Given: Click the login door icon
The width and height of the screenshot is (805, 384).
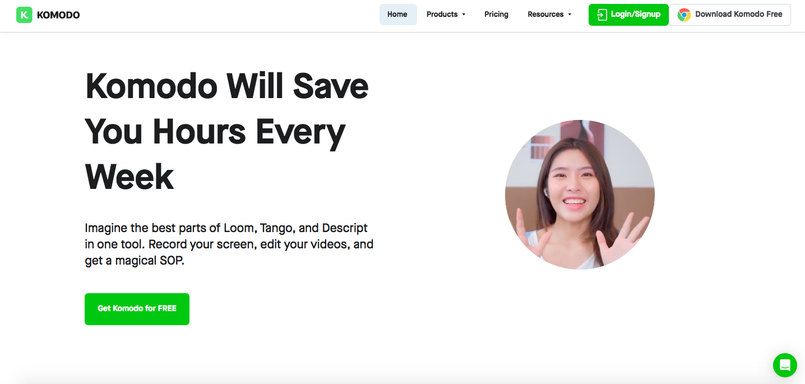Looking at the screenshot, I should click(x=602, y=15).
